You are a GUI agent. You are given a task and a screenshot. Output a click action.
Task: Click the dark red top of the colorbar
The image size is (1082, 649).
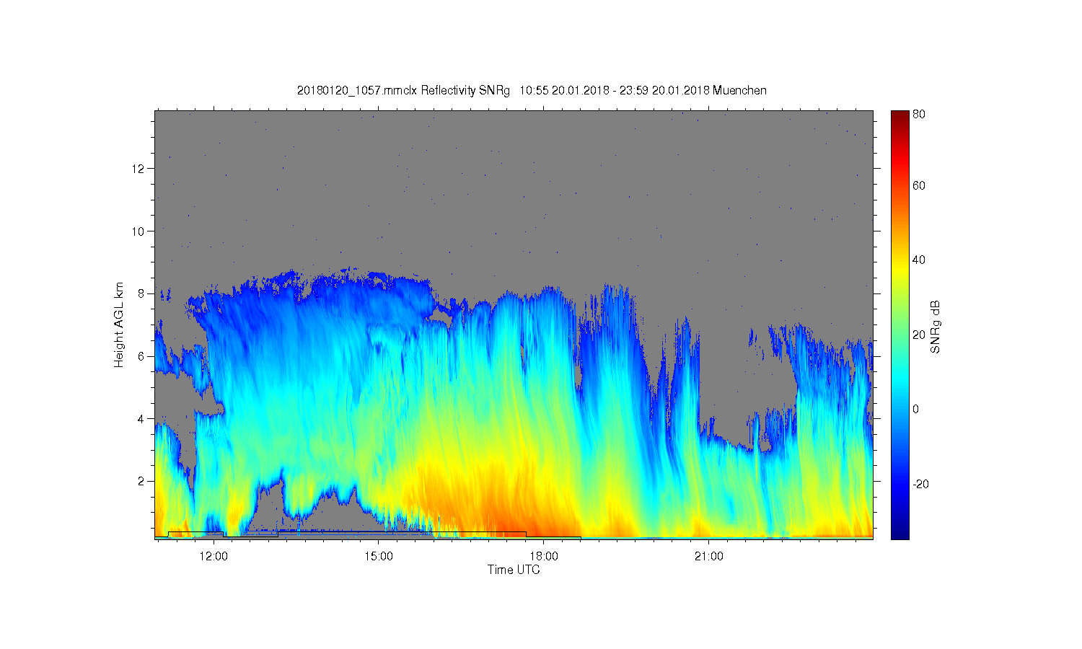coord(900,115)
